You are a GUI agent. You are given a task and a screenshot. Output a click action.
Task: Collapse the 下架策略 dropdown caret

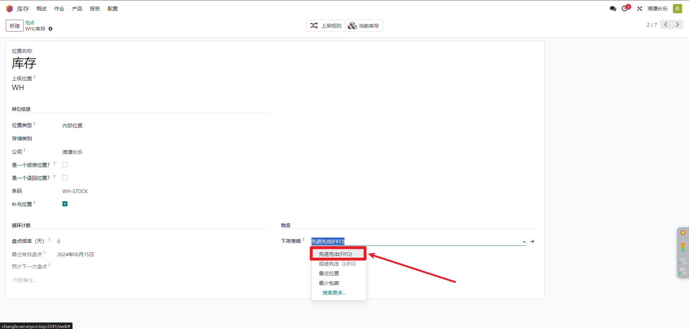click(x=524, y=242)
